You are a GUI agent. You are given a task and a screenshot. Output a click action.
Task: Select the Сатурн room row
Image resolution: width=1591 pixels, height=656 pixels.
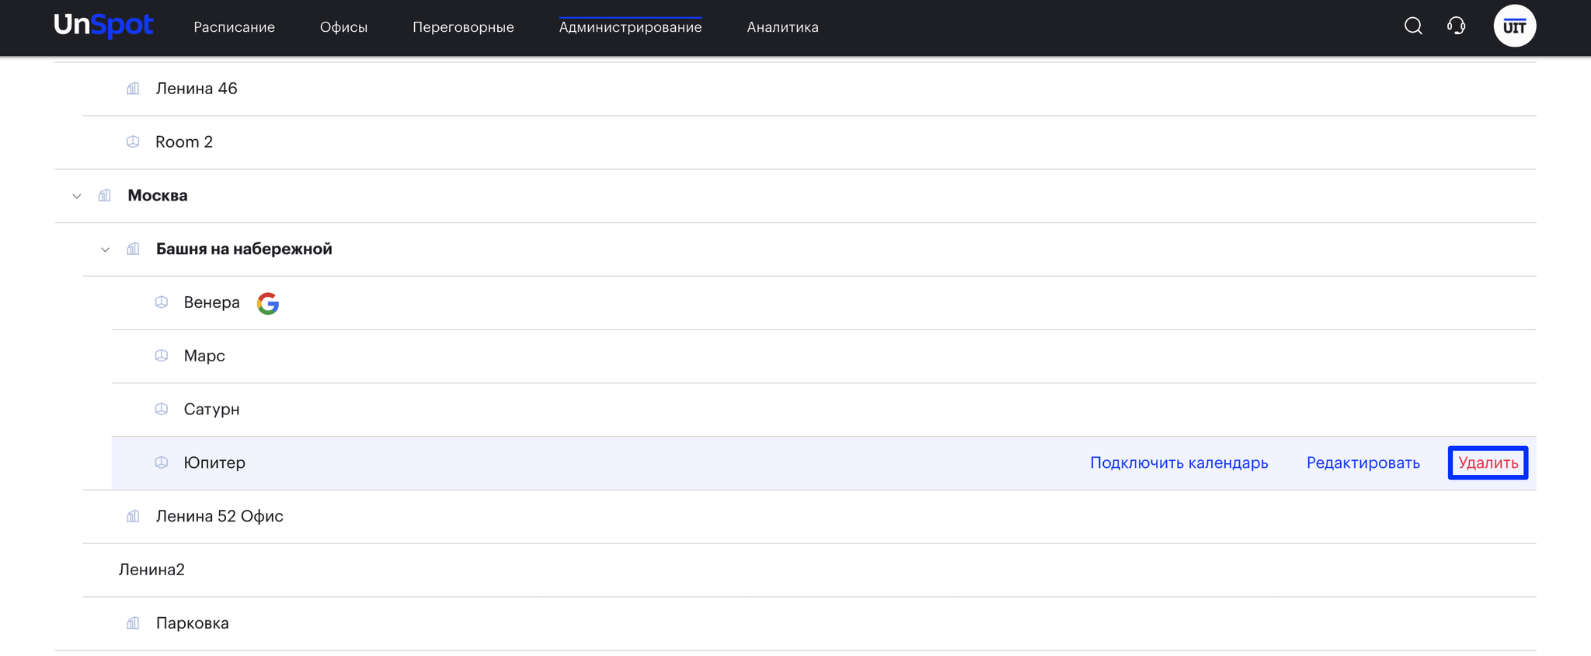pyautogui.click(x=824, y=410)
